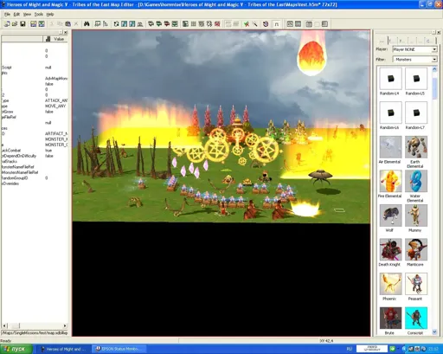
Task: Click the Open folder toolbar icon
Action: (x=15, y=24)
